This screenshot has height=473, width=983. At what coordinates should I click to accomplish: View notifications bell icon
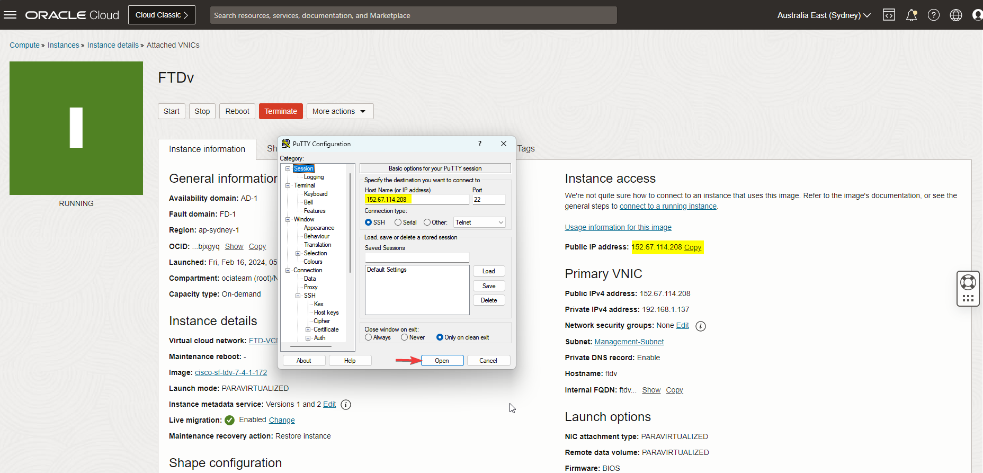911,15
